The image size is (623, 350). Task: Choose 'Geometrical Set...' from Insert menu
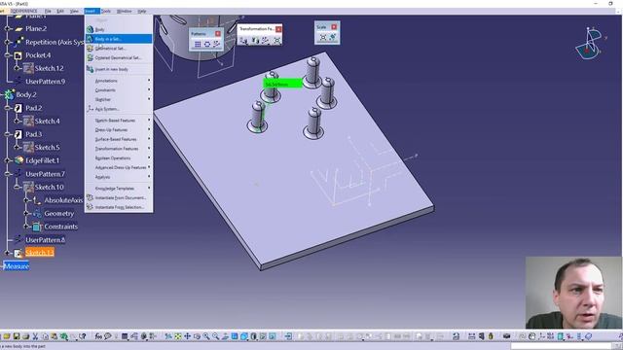[119, 49]
